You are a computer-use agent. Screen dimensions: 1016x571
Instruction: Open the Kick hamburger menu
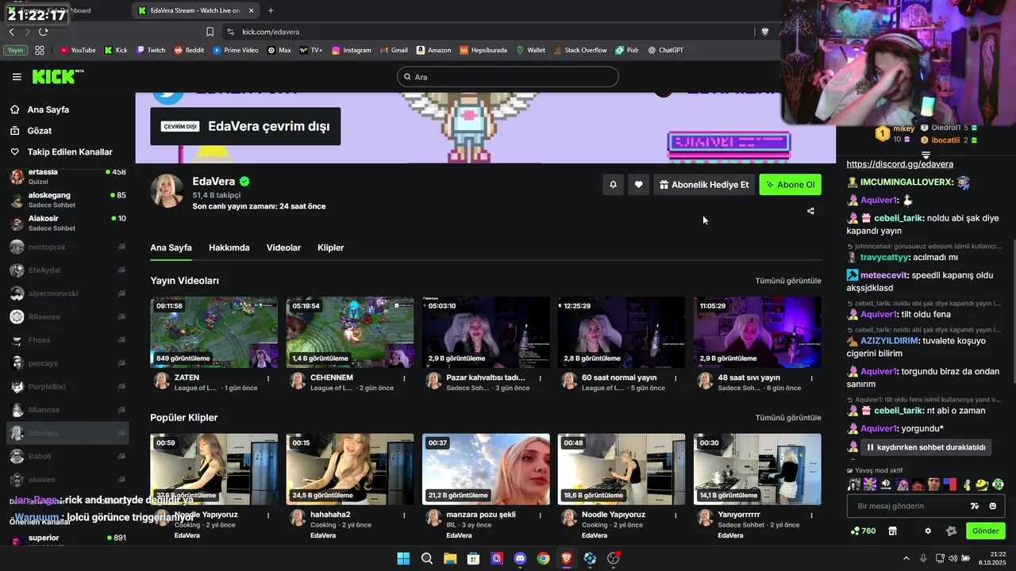pyautogui.click(x=17, y=77)
